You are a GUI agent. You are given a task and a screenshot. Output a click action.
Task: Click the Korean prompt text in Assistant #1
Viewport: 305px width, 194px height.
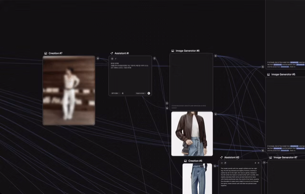point(130,66)
